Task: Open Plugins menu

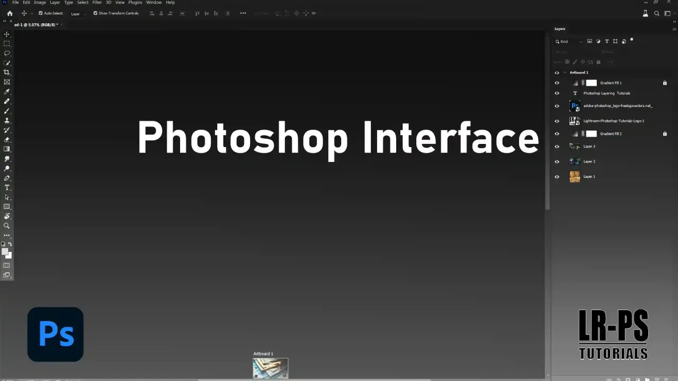Action: pos(135,3)
